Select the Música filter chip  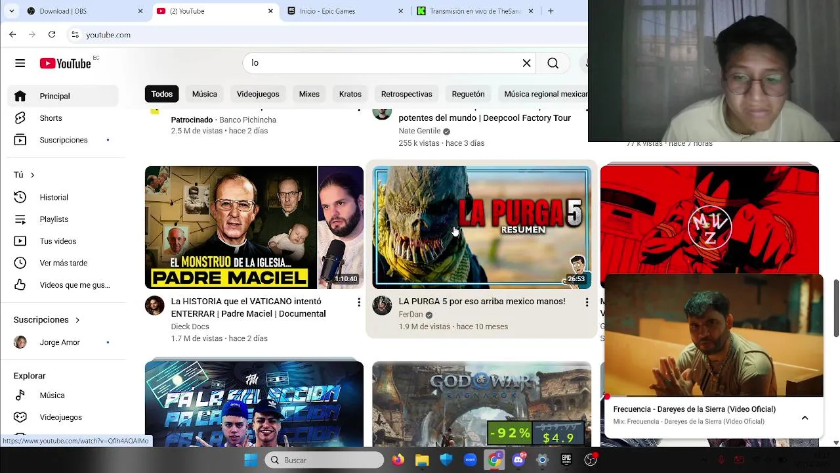pos(205,94)
